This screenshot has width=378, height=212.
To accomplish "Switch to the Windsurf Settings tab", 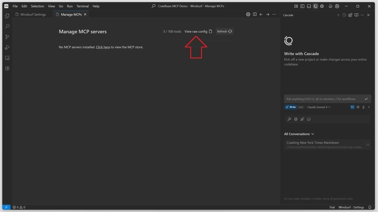I will click(x=33, y=14).
